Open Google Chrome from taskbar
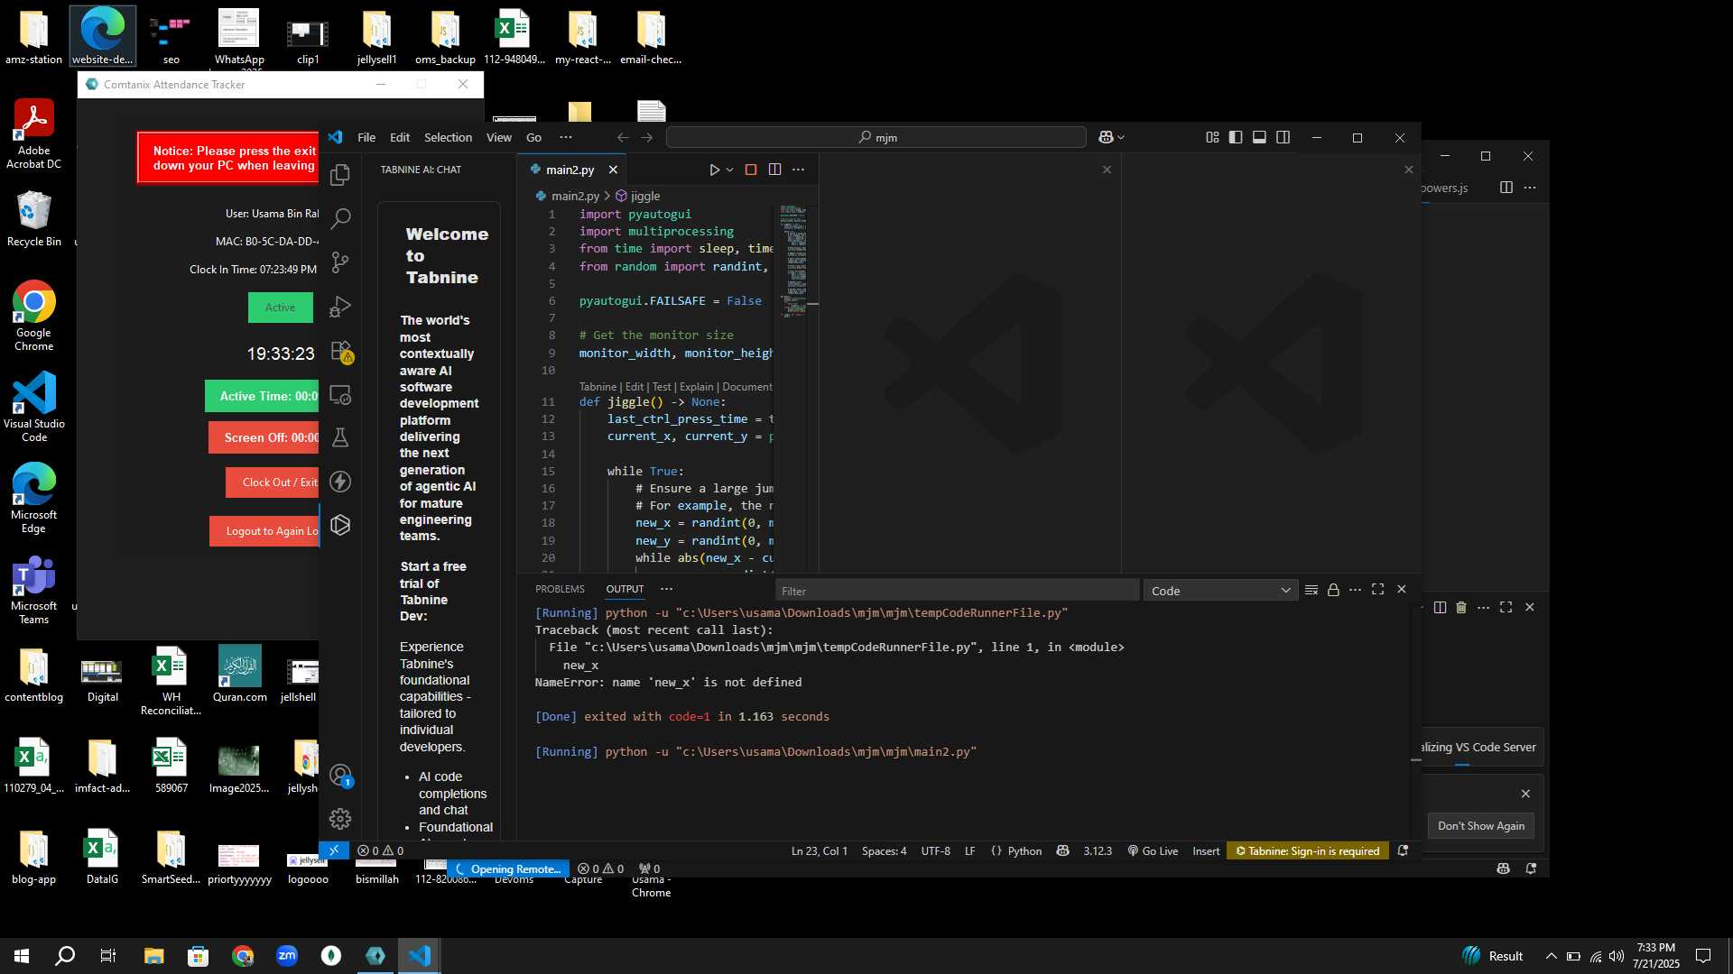Viewport: 1733px width, 974px height. (243, 956)
